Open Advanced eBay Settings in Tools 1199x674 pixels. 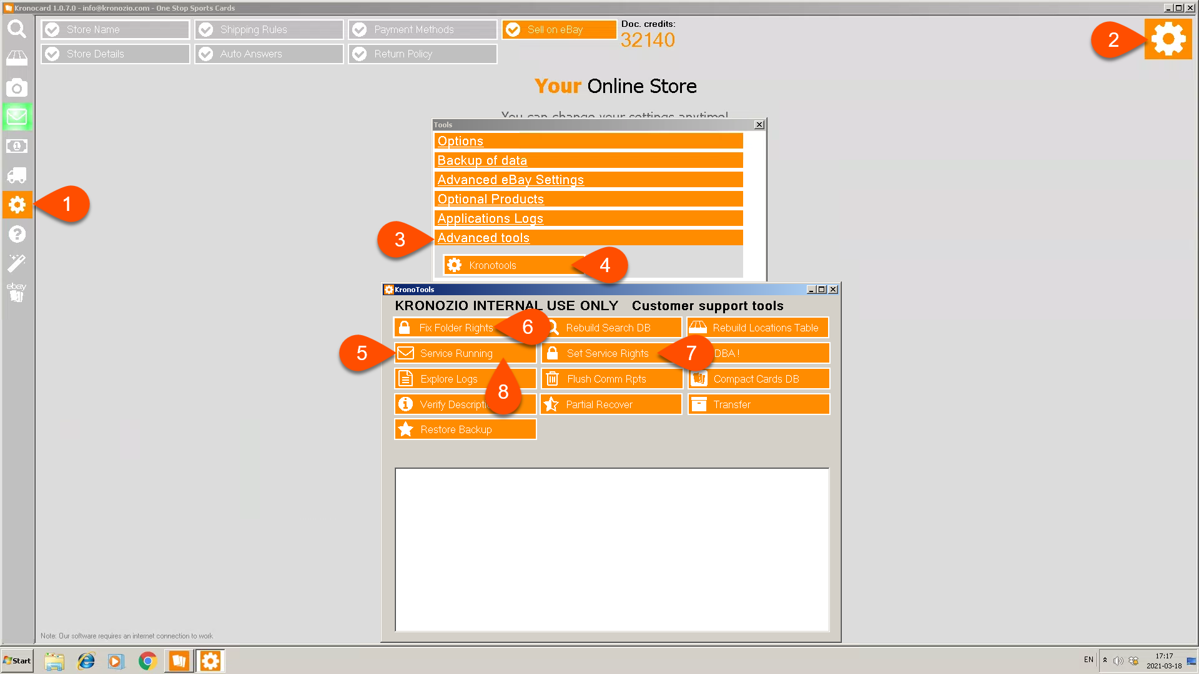(588, 180)
